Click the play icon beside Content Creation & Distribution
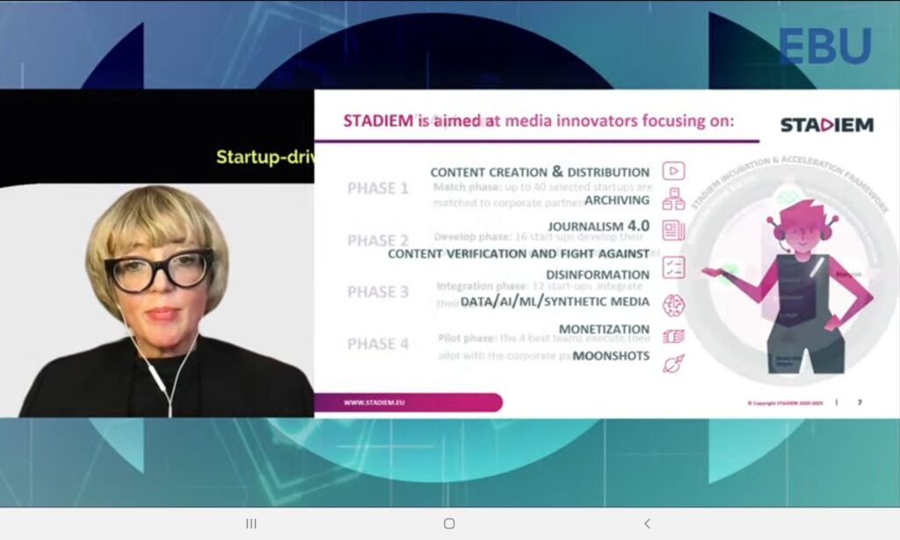The height and width of the screenshot is (540, 900). [x=674, y=171]
